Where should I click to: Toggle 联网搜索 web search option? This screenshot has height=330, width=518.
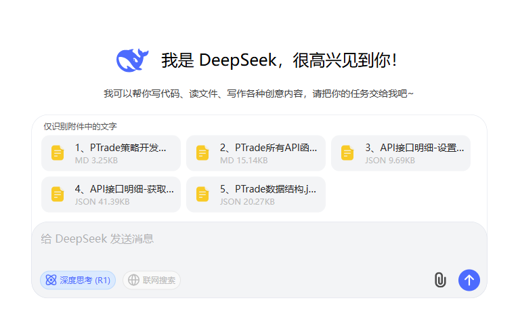click(152, 280)
